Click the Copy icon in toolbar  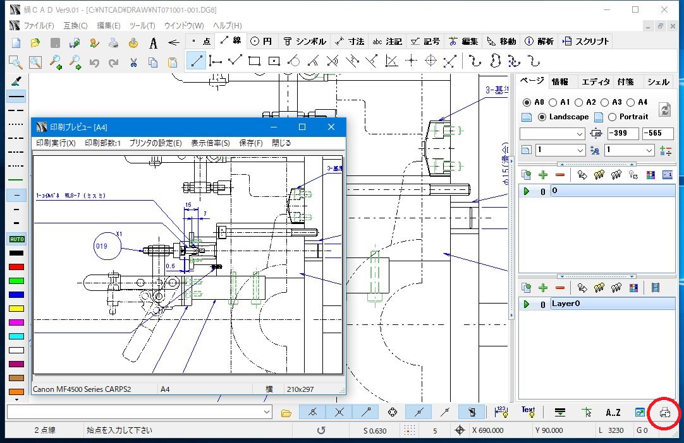point(153,62)
